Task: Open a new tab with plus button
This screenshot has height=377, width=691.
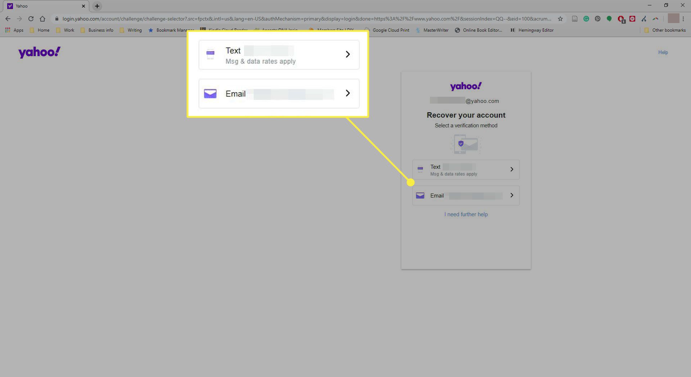Action: 97,6
